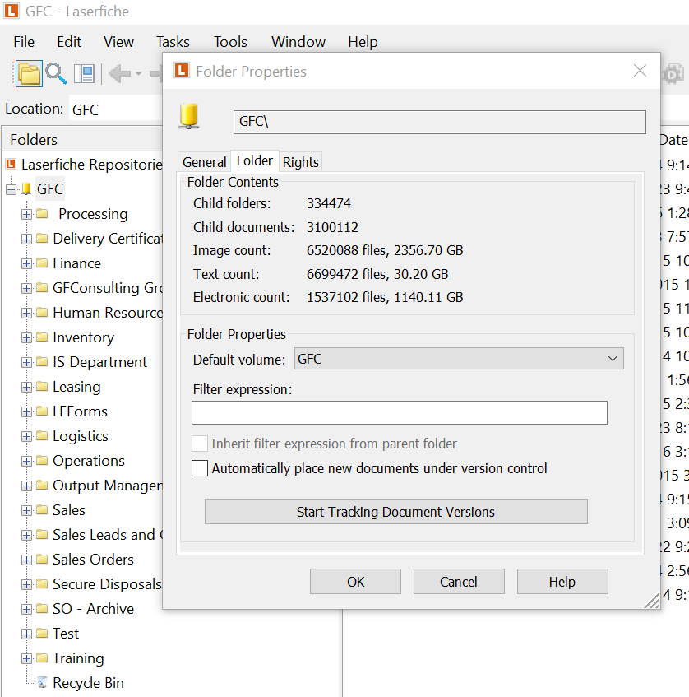Click the GFC\ folder path field
The image size is (689, 697).
pyautogui.click(x=440, y=122)
